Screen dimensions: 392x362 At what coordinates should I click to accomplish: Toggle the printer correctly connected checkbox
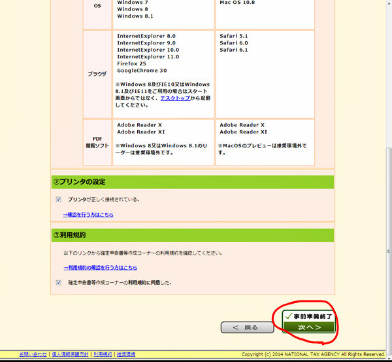[59, 200]
